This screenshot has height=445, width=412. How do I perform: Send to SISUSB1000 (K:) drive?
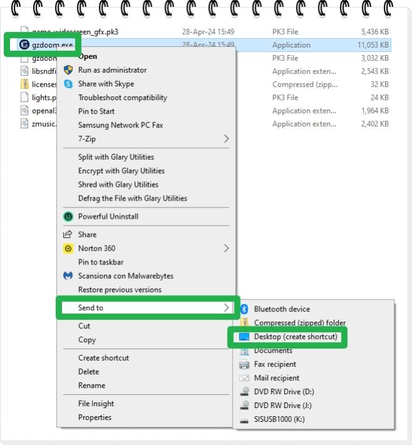tap(279, 419)
